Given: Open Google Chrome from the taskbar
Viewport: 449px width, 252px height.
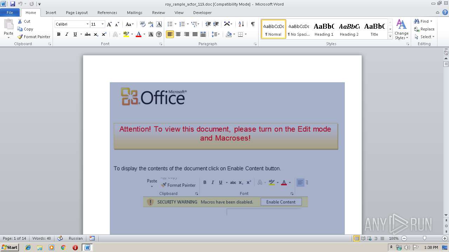Looking at the screenshot, I should [63, 247].
